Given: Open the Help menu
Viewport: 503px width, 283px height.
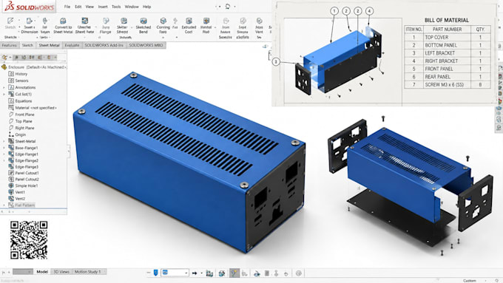Looking at the screenshot, I should click(x=146, y=7).
